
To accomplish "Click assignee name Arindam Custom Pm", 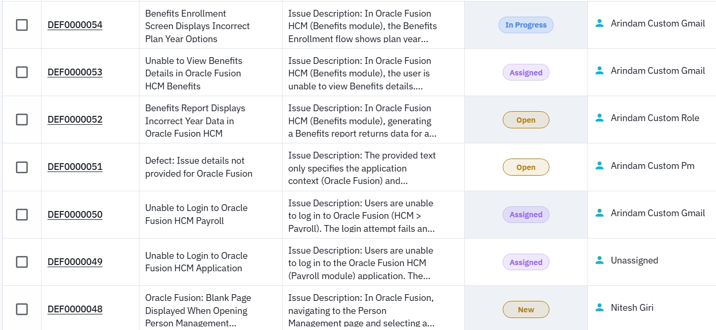I will tap(653, 165).
